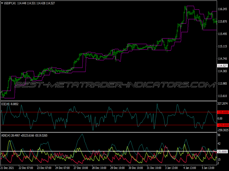Click the 56 ADX scale label
This screenshot has width=229, height=171.
pos(219,135)
